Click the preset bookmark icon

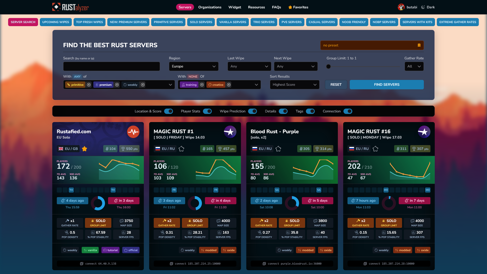[x=419, y=45]
